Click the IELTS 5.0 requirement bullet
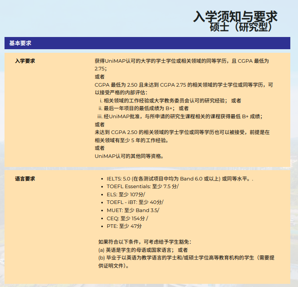Screen dimensions: 298x287 pyautogui.click(x=180, y=179)
